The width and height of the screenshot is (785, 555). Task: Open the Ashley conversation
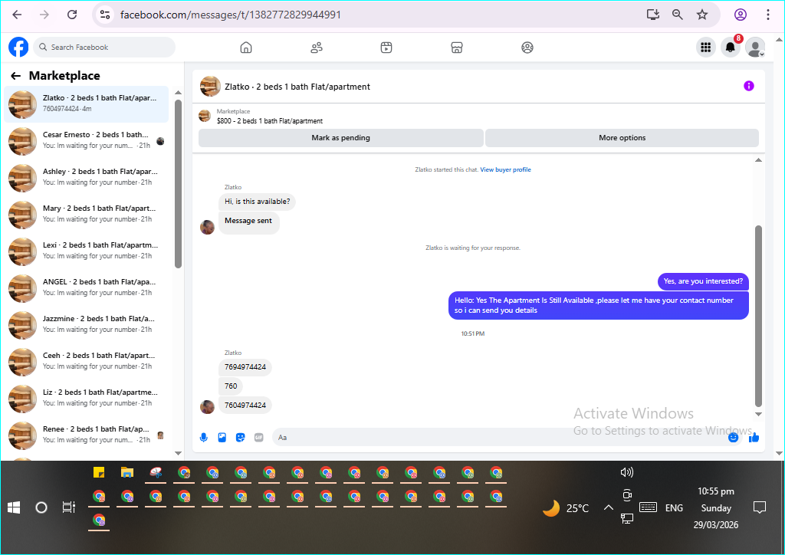pyautogui.click(x=86, y=178)
